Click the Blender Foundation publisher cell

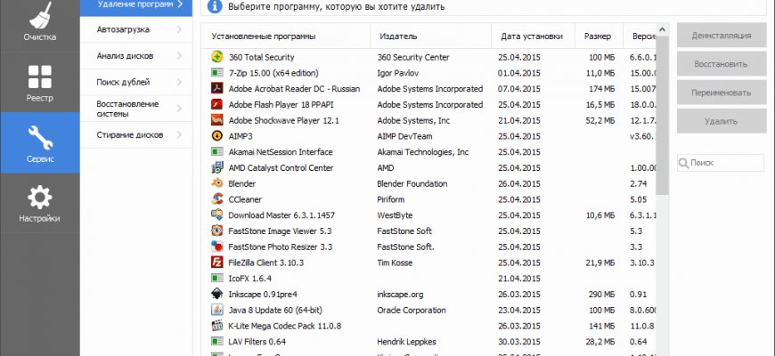[412, 183]
